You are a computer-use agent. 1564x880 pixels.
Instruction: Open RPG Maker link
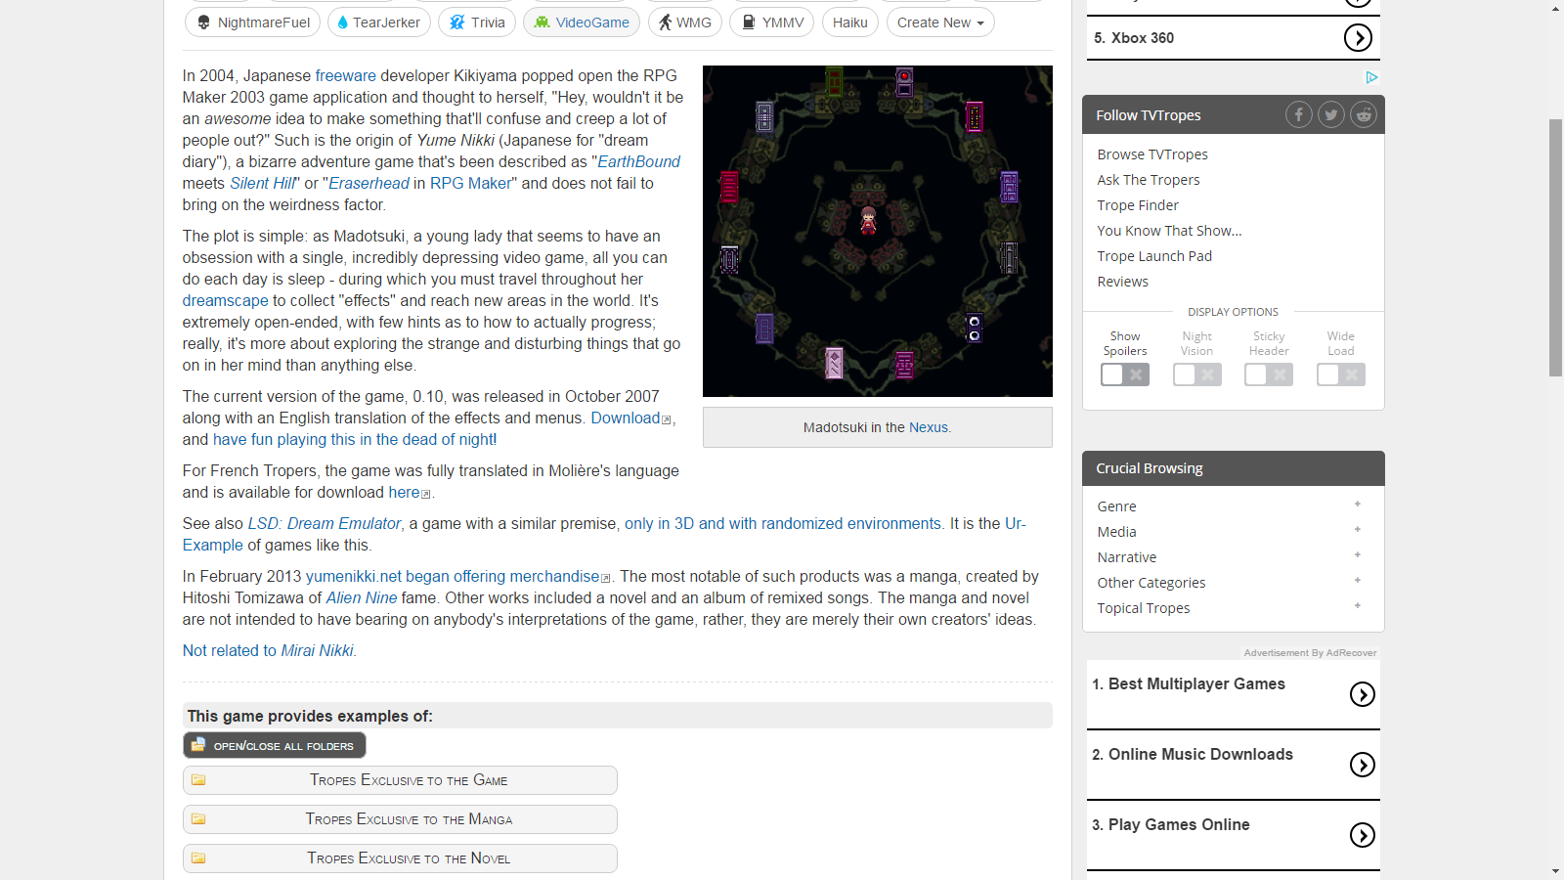coord(470,183)
